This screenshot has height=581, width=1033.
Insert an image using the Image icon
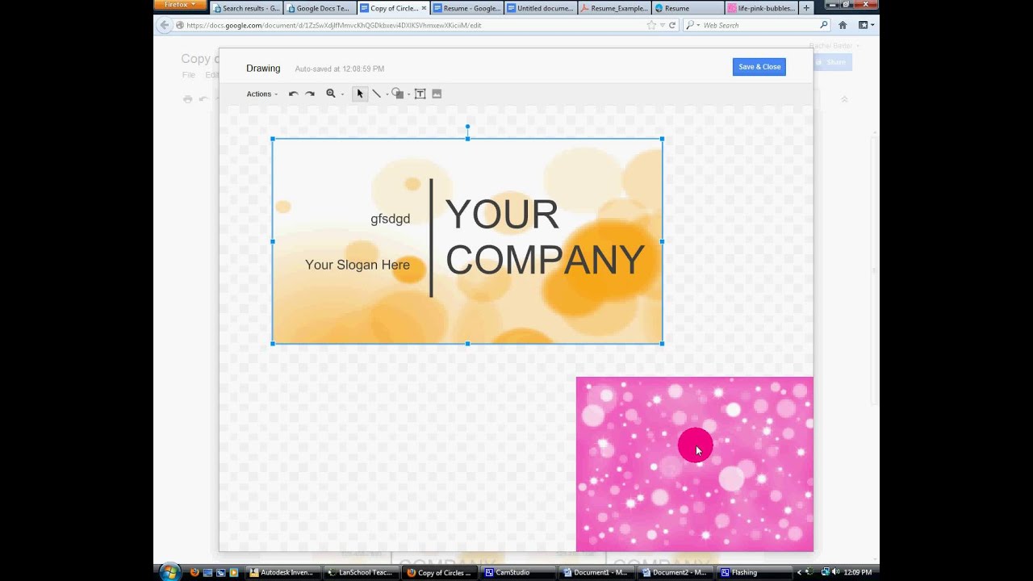[x=437, y=94]
